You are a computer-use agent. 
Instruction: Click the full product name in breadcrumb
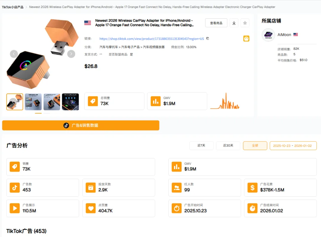click(x=152, y=7)
